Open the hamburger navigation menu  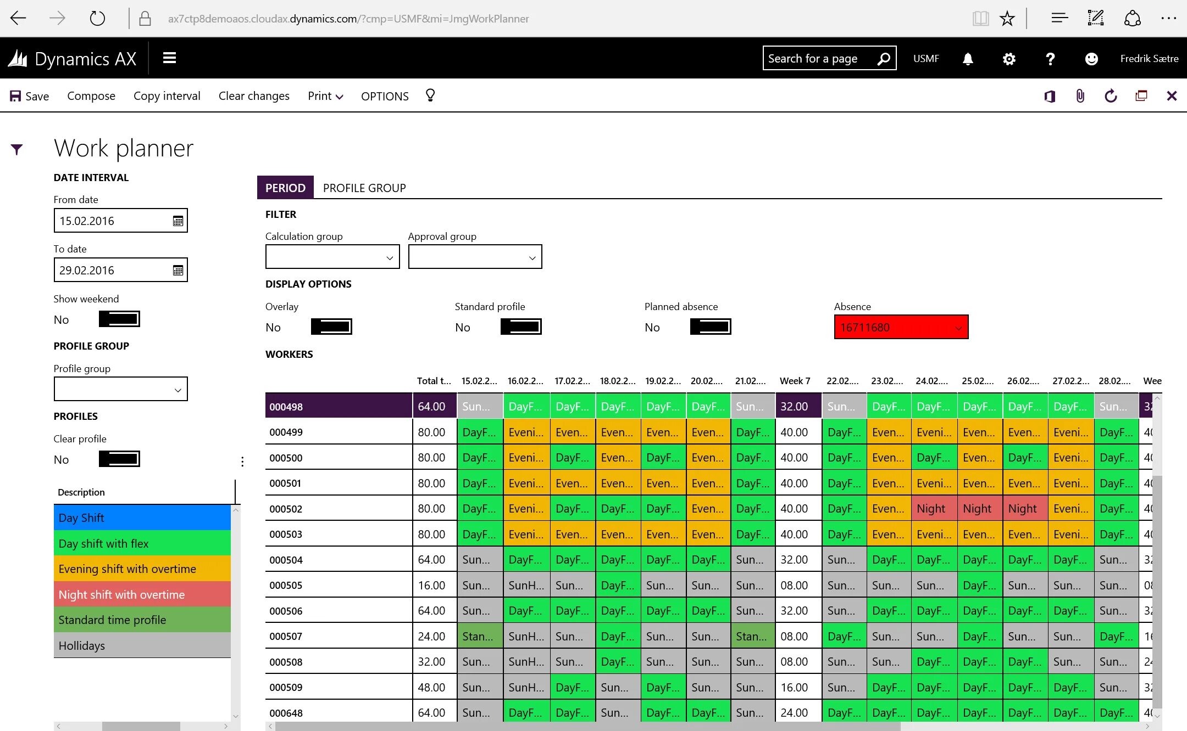tap(169, 58)
